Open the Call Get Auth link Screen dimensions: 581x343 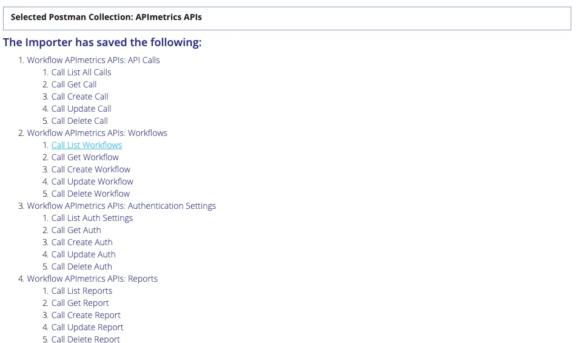(x=76, y=230)
